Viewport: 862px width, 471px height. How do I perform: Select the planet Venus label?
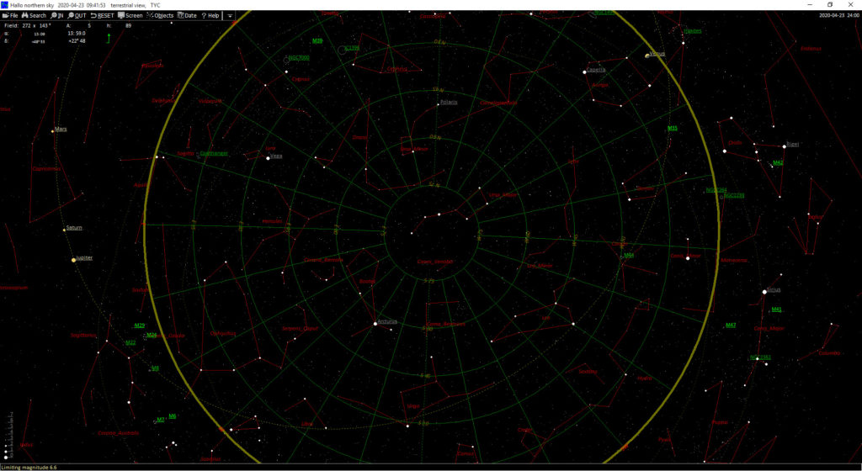click(x=657, y=54)
